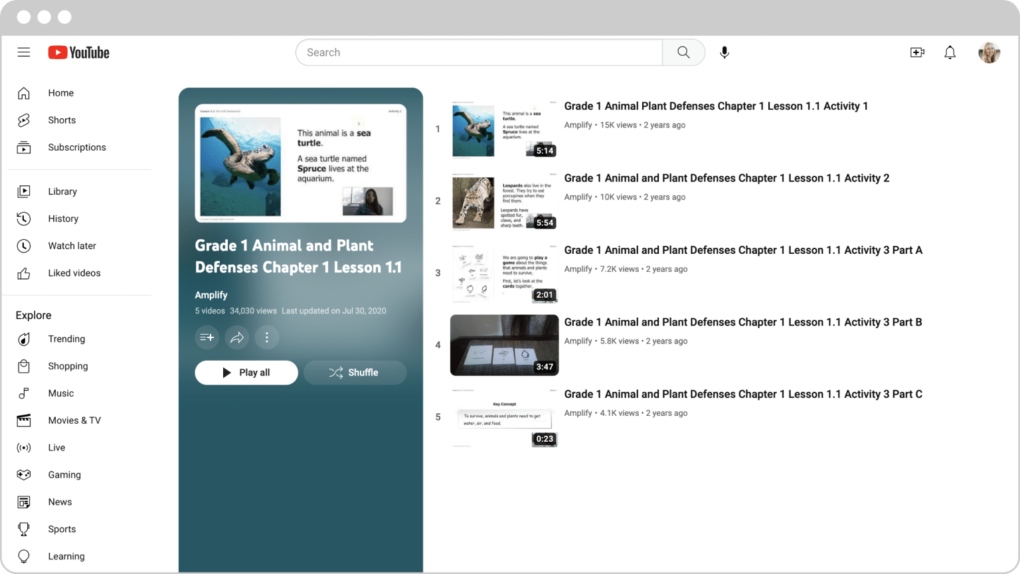
Task: Open your account avatar menu
Action: [x=989, y=52]
